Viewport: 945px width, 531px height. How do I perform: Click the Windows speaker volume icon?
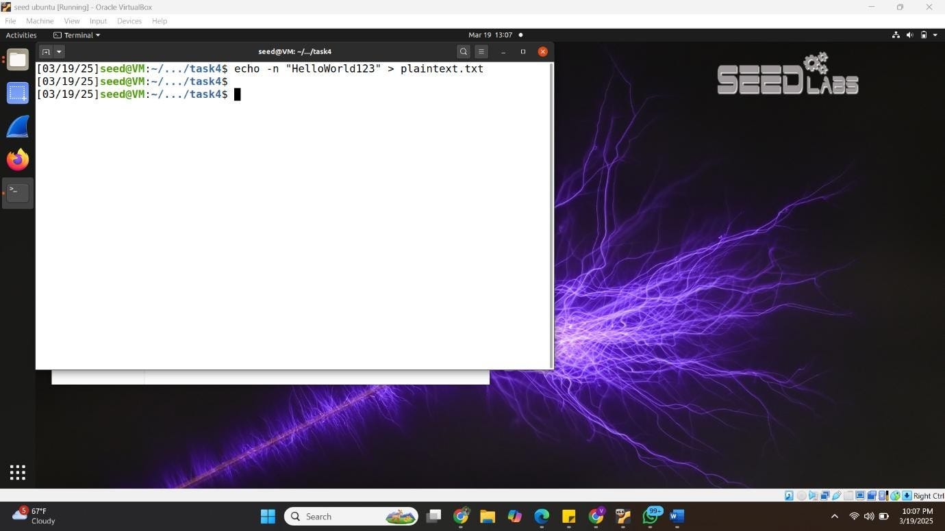[x=869, y=516]
